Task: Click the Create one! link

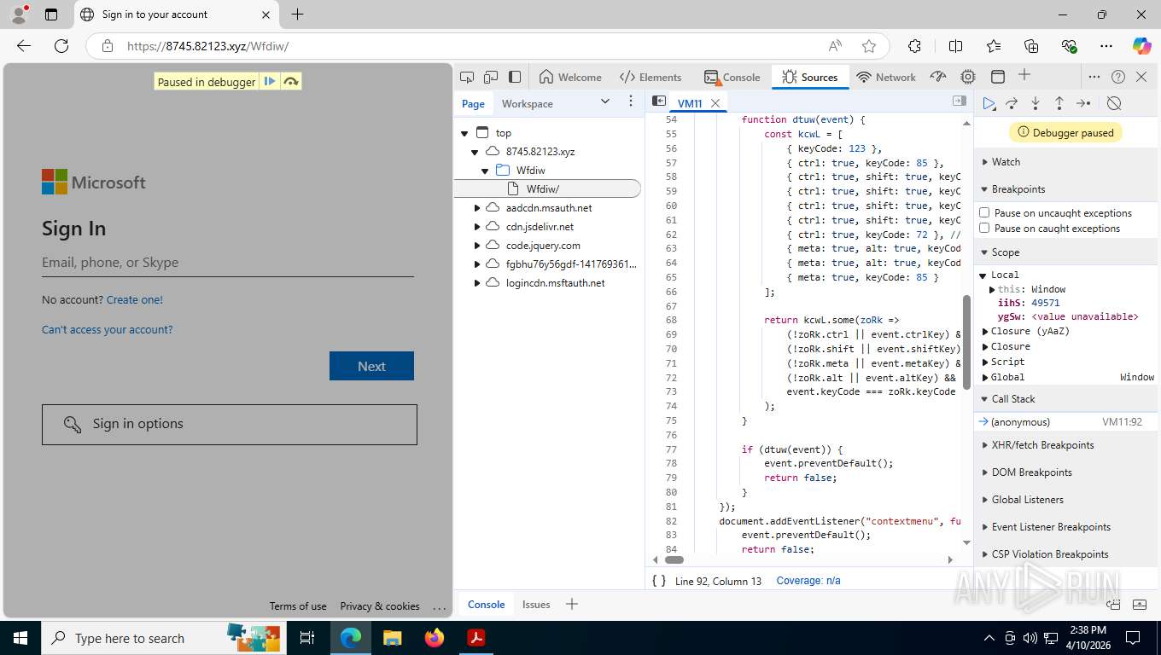Action: (x=135, y=299)
